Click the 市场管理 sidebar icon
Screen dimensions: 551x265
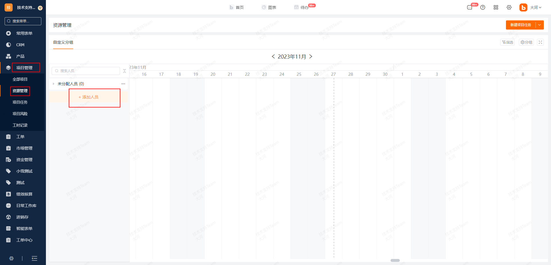point(9,148)
